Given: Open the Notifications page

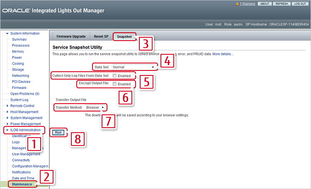Looking at the screenshot, I should 21,172.
